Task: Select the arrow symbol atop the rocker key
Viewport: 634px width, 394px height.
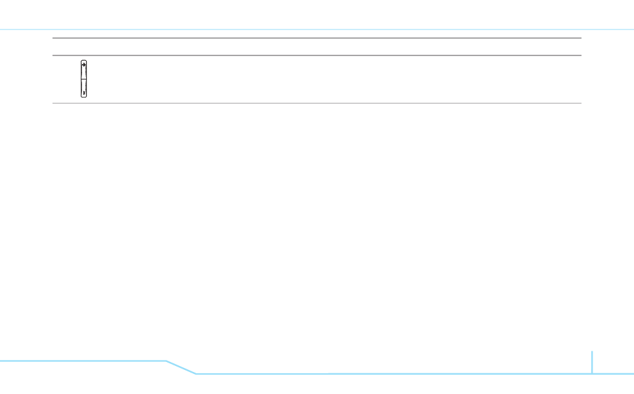Action: coord(83,65)
